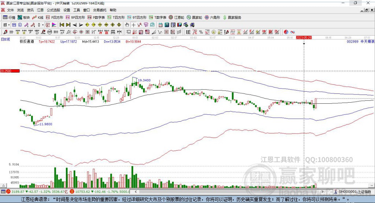This screenshot has height=203, width=375.
Task: Switch to the K线 candlestick chart
Action: coord(38,18)
